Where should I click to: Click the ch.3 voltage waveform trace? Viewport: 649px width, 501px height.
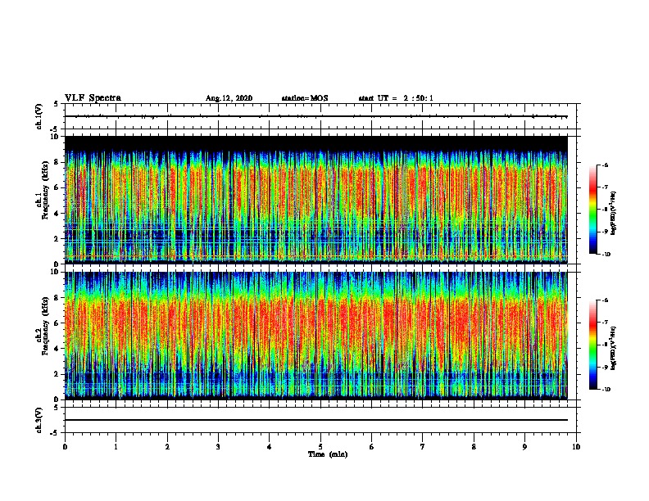click(x=315, y=420)
